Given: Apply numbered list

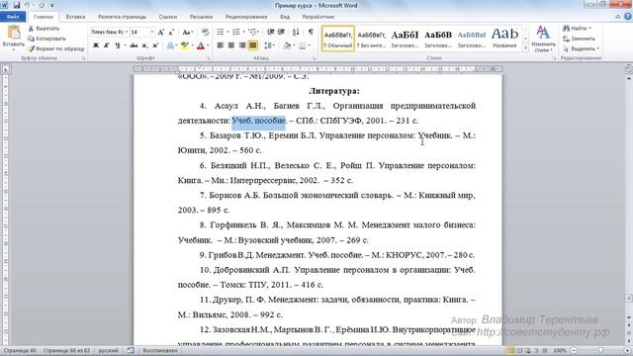Looking at the screenshot, I should coord(236,32).
